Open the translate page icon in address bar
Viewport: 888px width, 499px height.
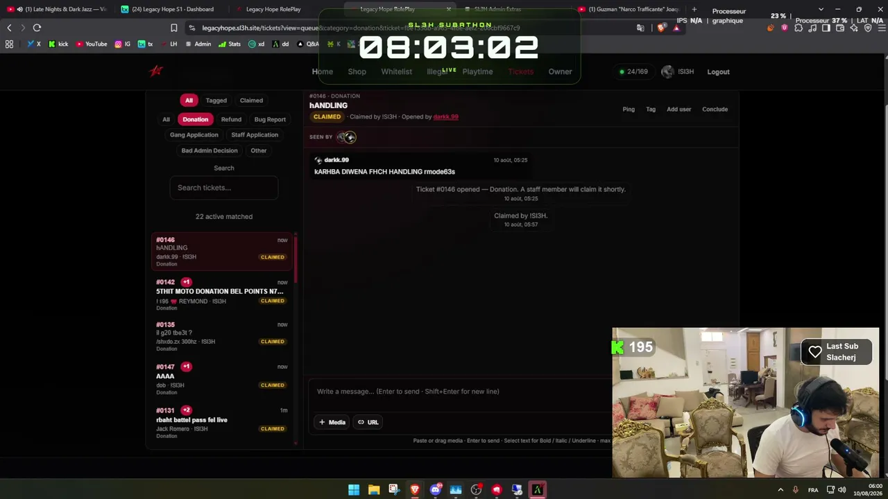coord(640,28)
